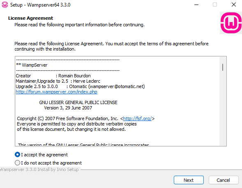Click the "** WampServer" line in the license text
The image size is (242, 188).
(x=32, y=65)
